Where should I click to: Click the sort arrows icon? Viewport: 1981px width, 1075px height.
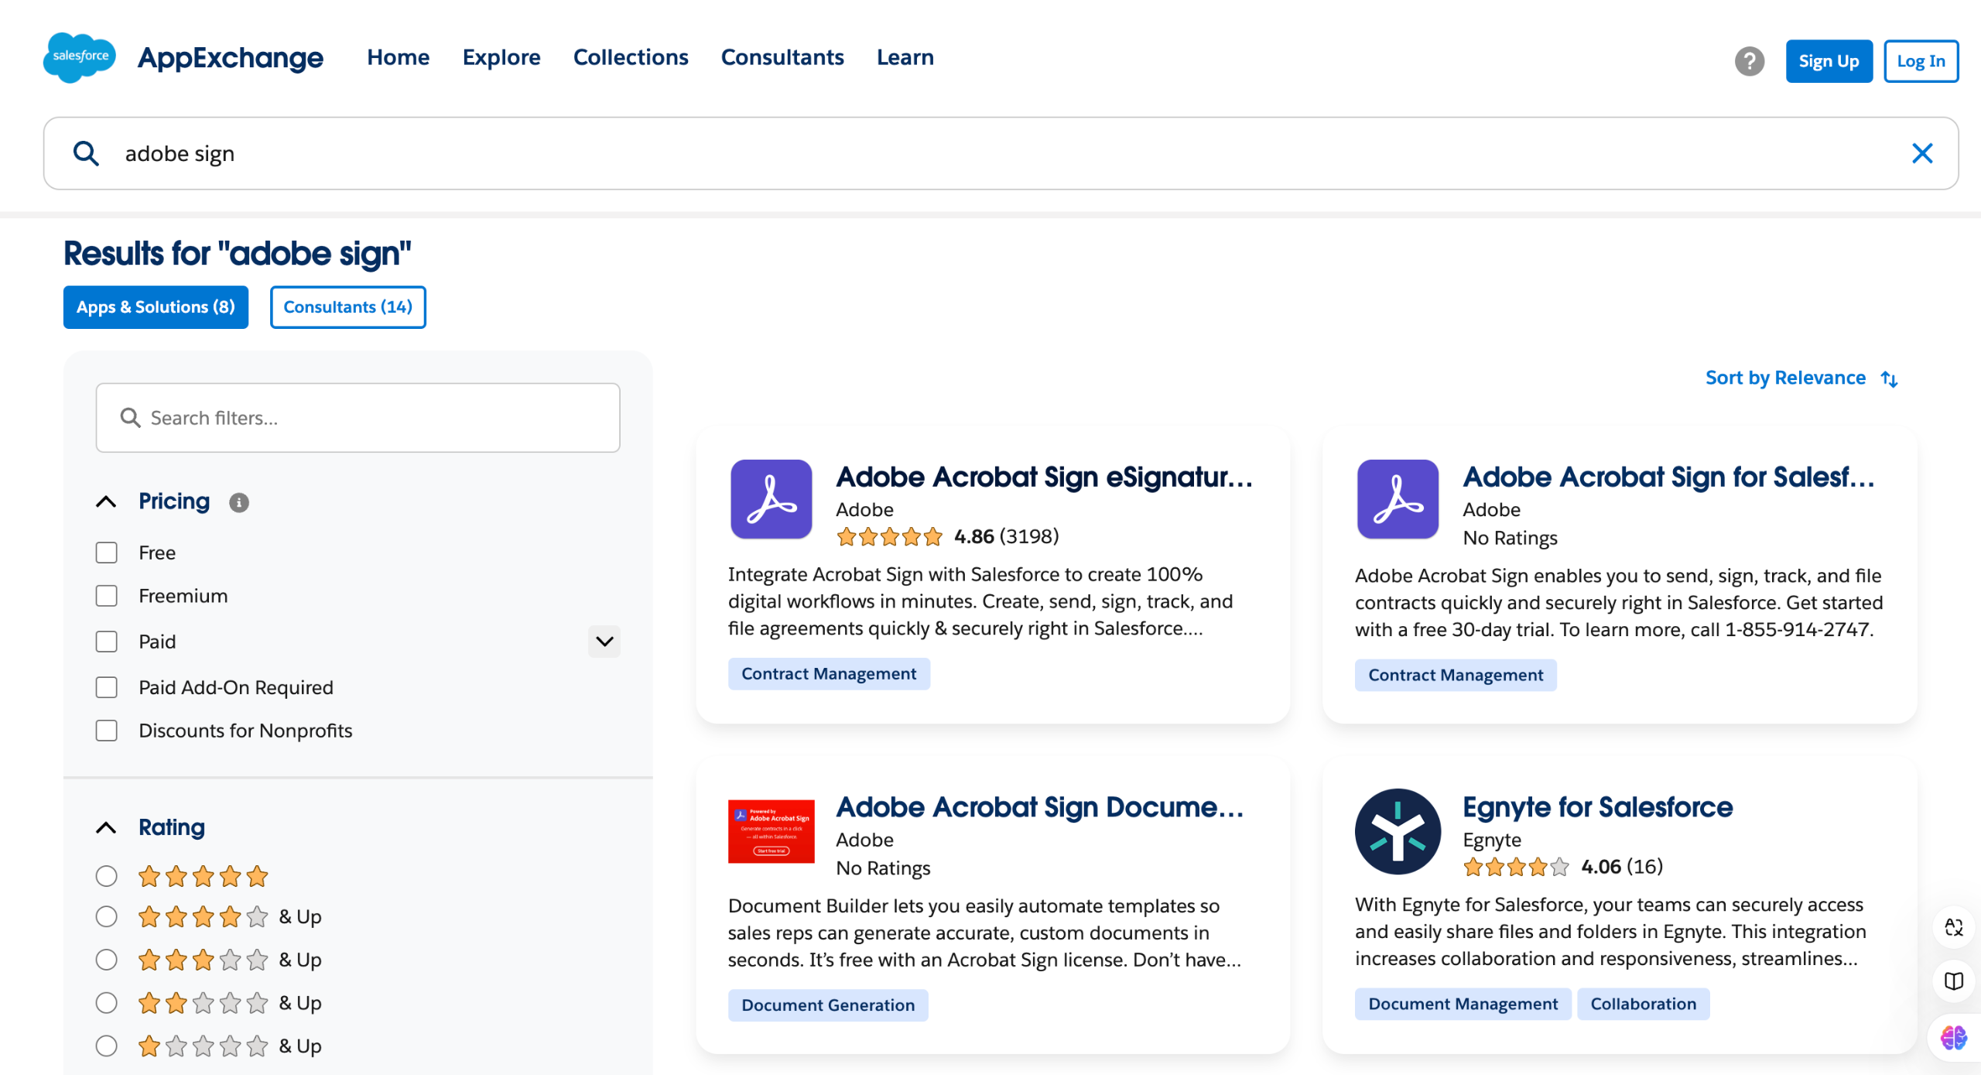(1889, 378)
